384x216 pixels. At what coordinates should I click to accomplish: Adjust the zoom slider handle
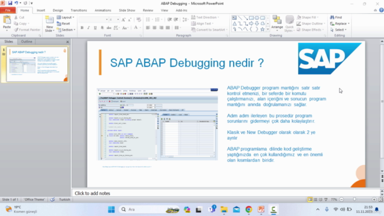[355, 200]
